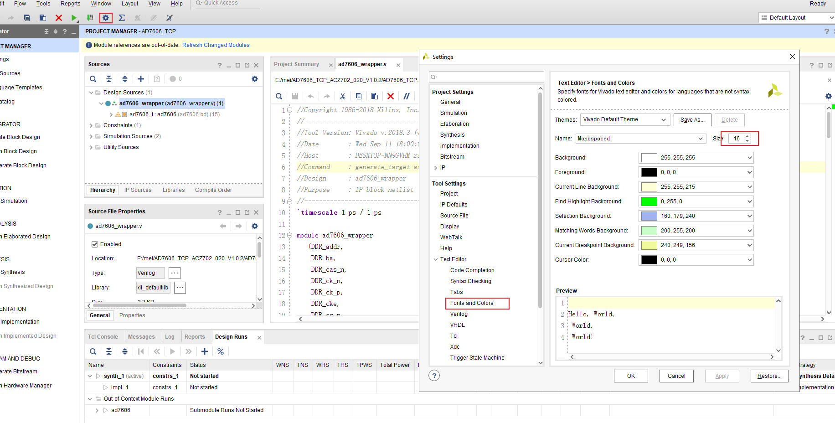
Task: Switch to the Tcl Console tab
Action: [103, 337]
